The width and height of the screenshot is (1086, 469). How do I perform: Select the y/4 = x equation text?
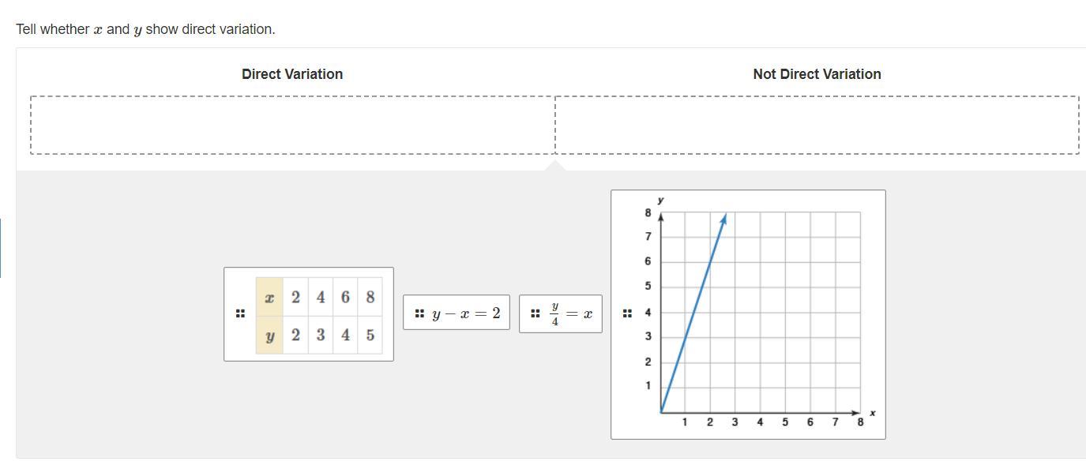click(572, 313)
